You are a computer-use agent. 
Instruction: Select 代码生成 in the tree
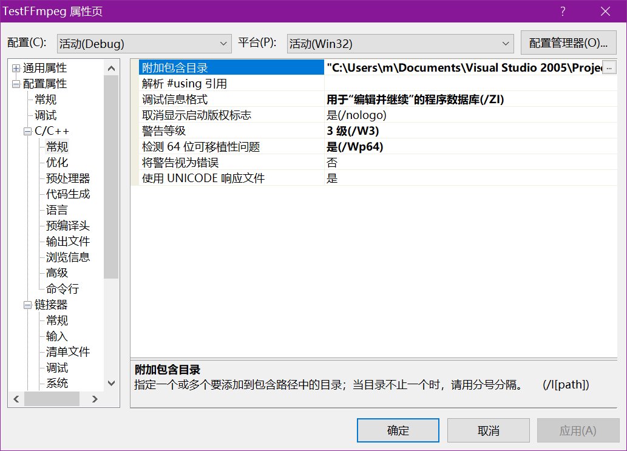click(68, 194)
